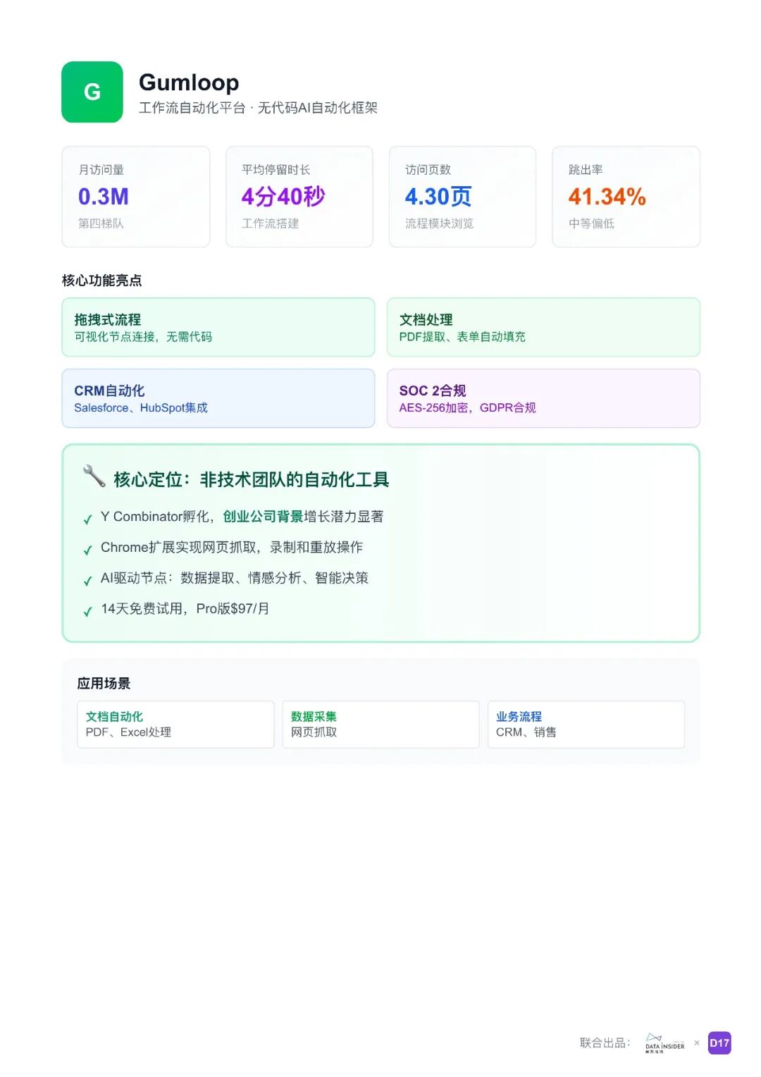Click the checkmark next to 14天免费试用
The image size is (761, 1077).
click(88, 612)
